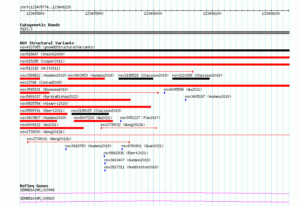The height and width of the screenshot is (206, 299).
Task: Click the black nsv3198025 (Chaisson2019) bar
Action: pos(90,114)
